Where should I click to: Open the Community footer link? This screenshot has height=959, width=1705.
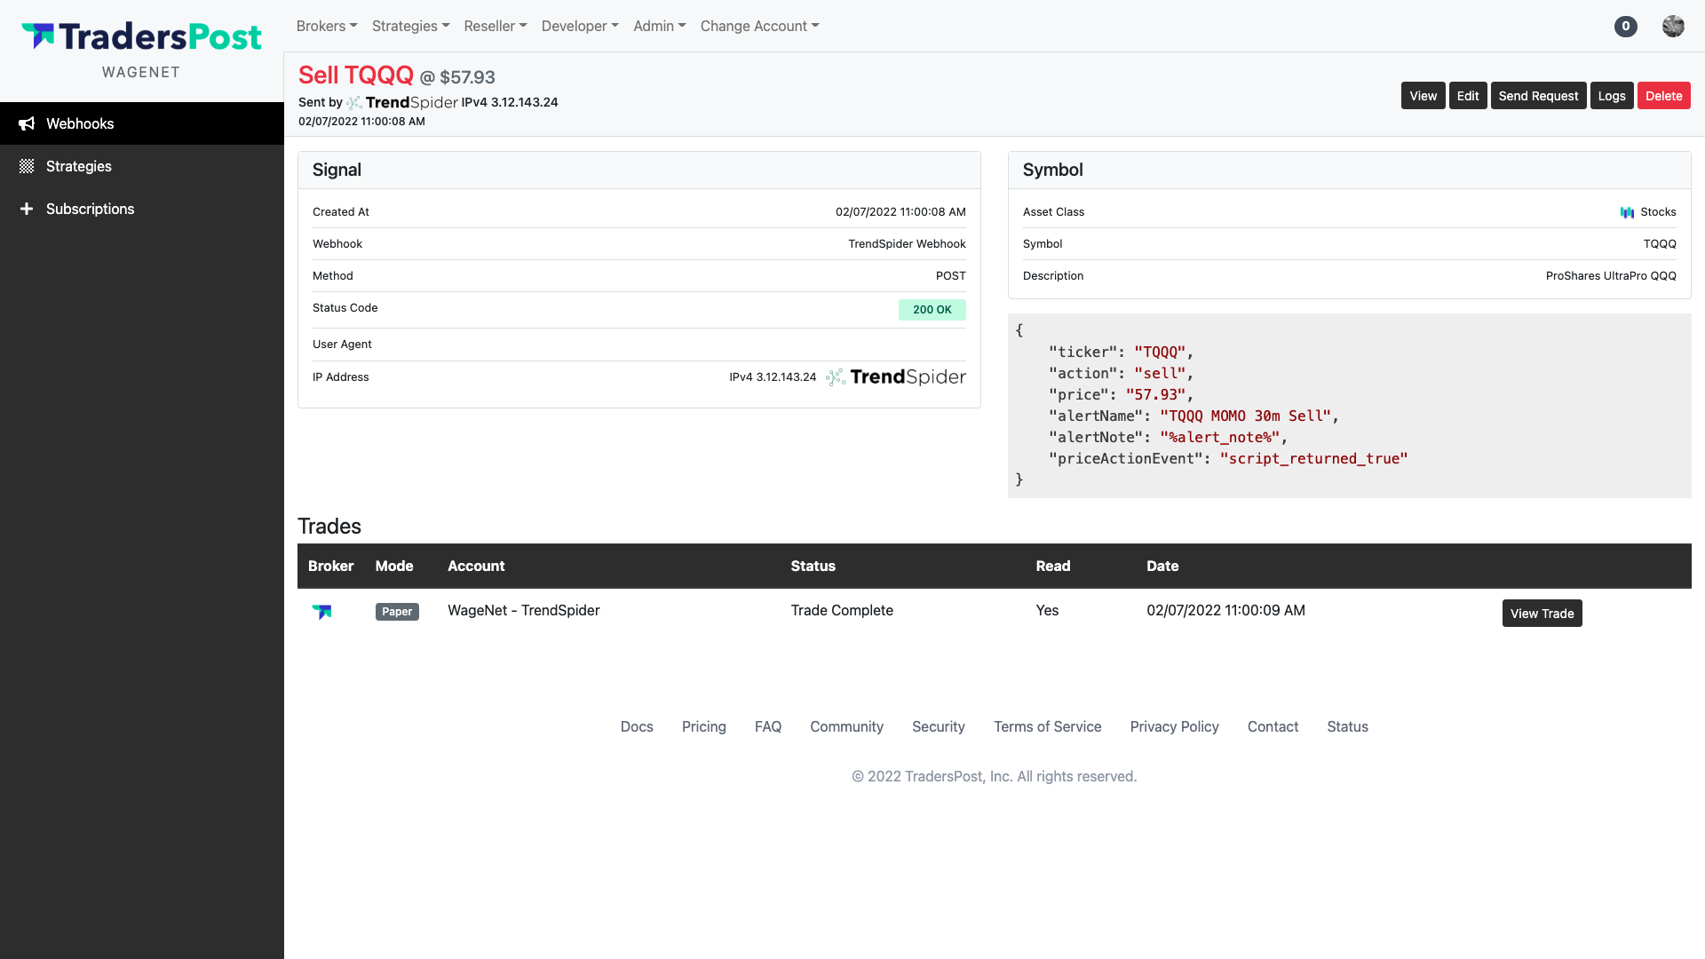point(846,726)
